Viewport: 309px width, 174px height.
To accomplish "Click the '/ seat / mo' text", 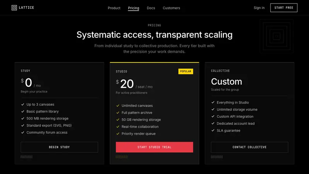I will [x=144, y=87].
